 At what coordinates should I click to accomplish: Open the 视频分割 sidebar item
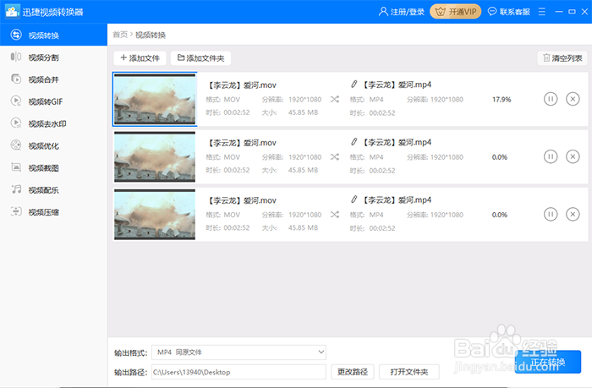[43, 57]
